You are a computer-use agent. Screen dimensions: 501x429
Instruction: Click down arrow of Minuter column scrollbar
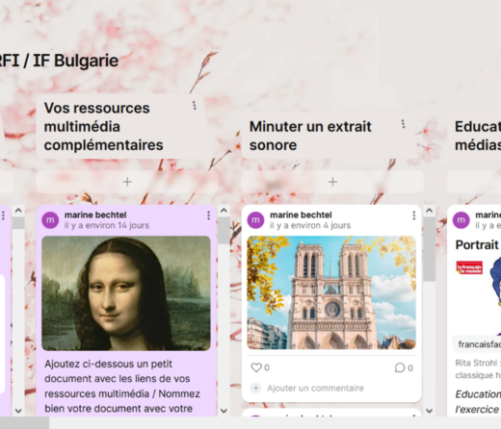point(430,411)
